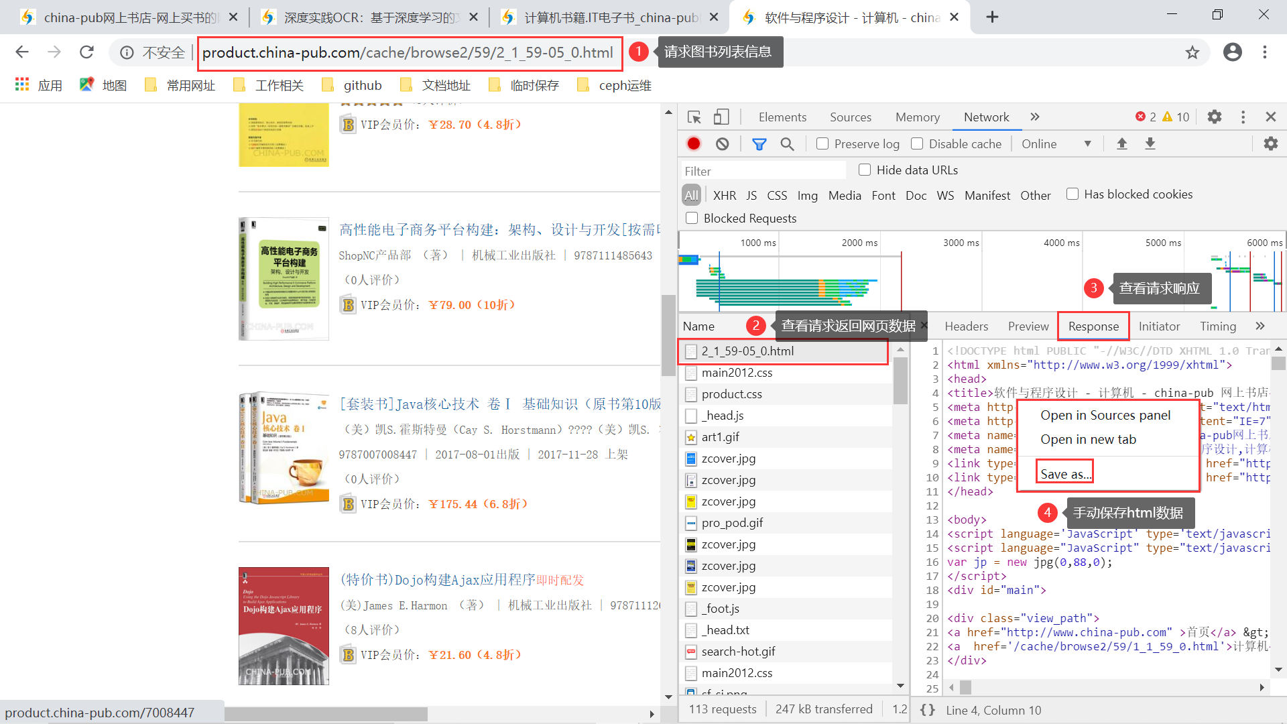Viewport: 1287px width, 724px height.
Task: Open the Java核心技术 卷I book link
Action: (499, 404)
